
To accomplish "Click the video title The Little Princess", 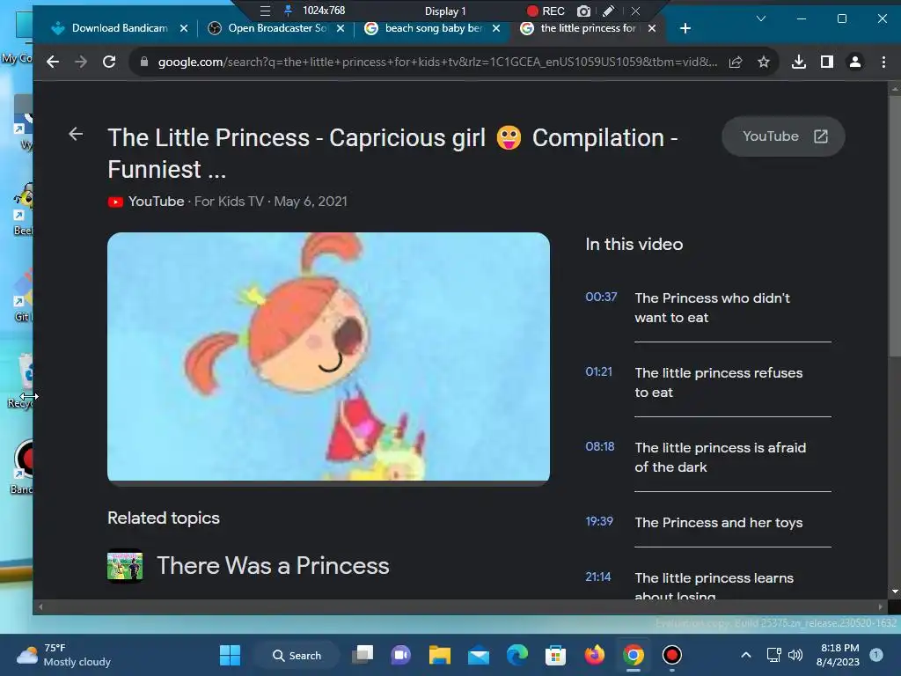I will [392, 153].
